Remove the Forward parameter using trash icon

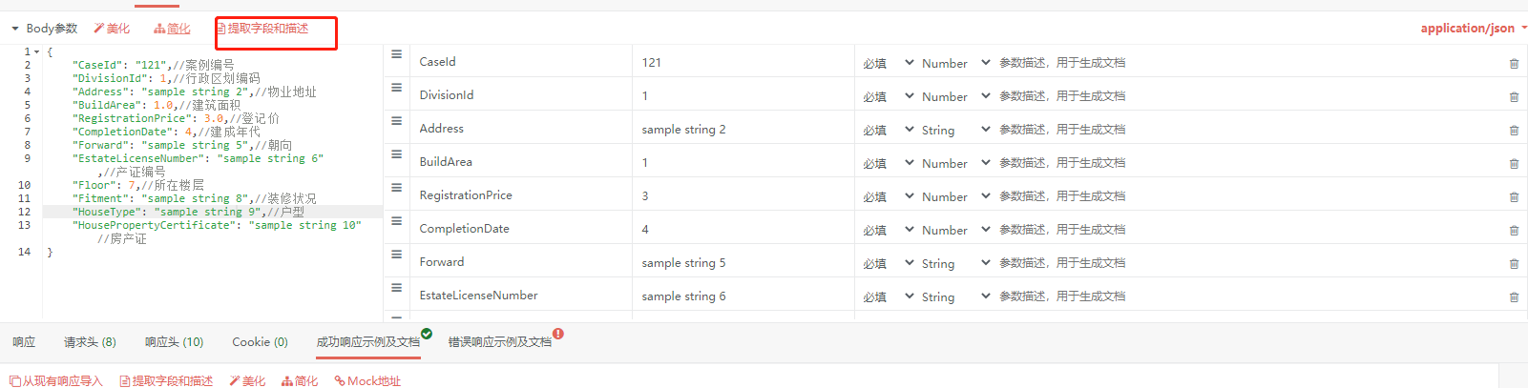pyautogui.click(x=1514, y=264)
